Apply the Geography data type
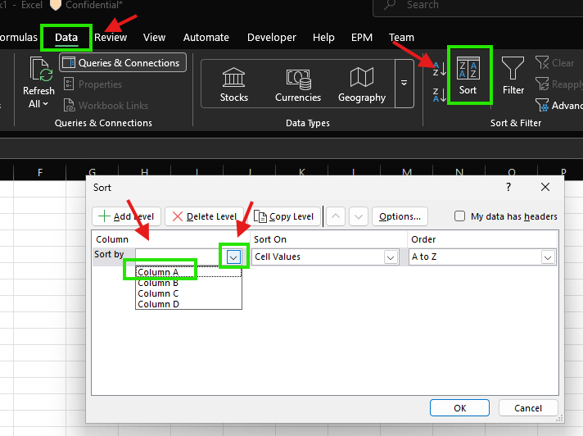 coord(362,84)
